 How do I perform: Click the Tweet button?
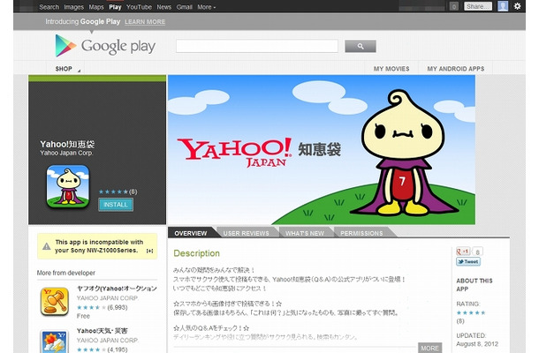pyautogui.click(x=468, y=261)
